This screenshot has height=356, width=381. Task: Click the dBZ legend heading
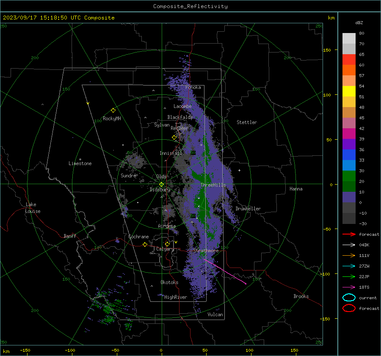pos(359,22)
